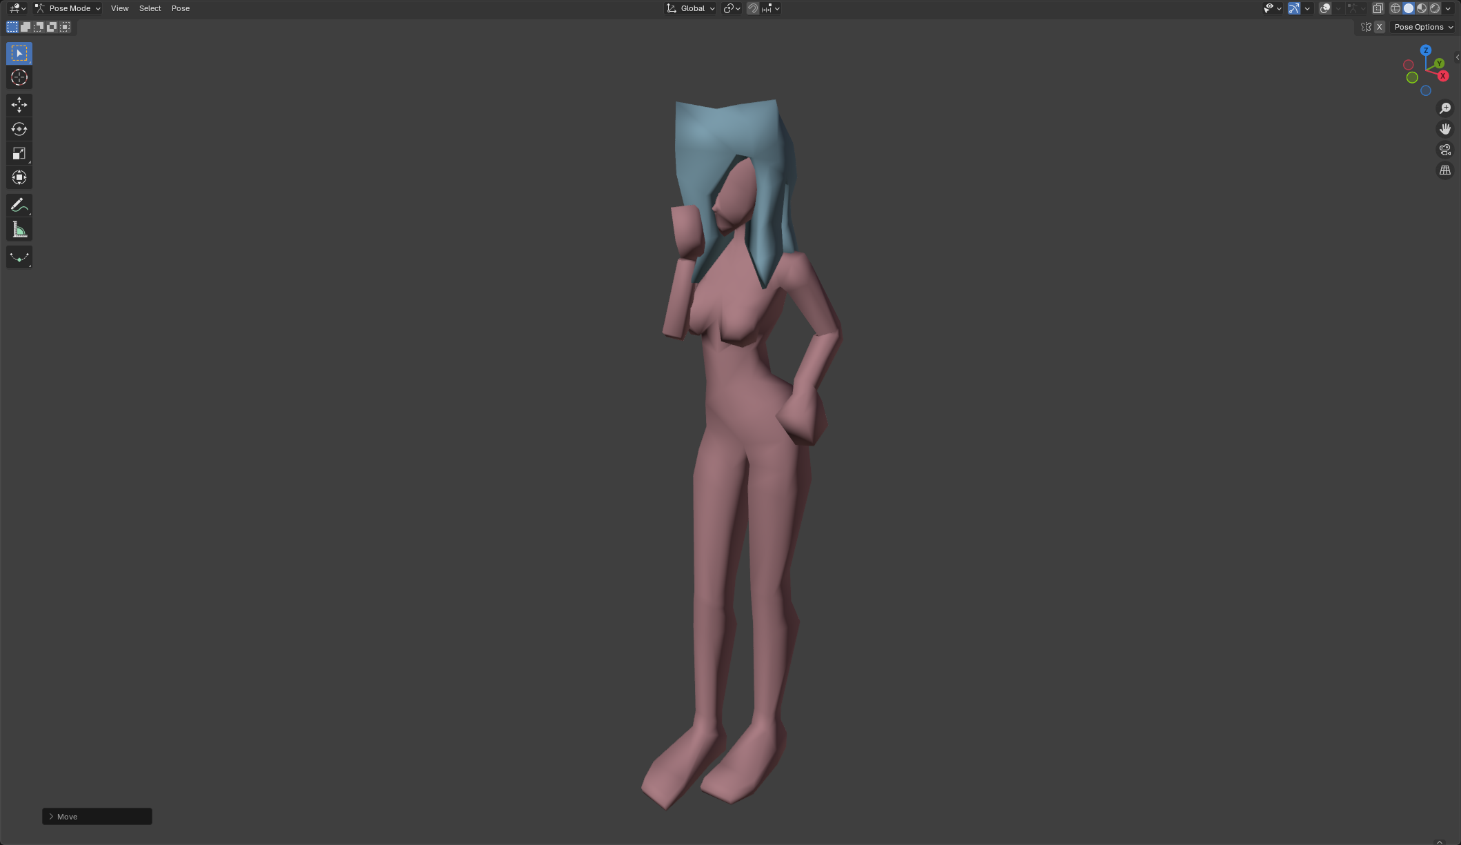1461x845 pixels.
Task: Open the pivot point dropdown
Action: [x=732, y=8]
